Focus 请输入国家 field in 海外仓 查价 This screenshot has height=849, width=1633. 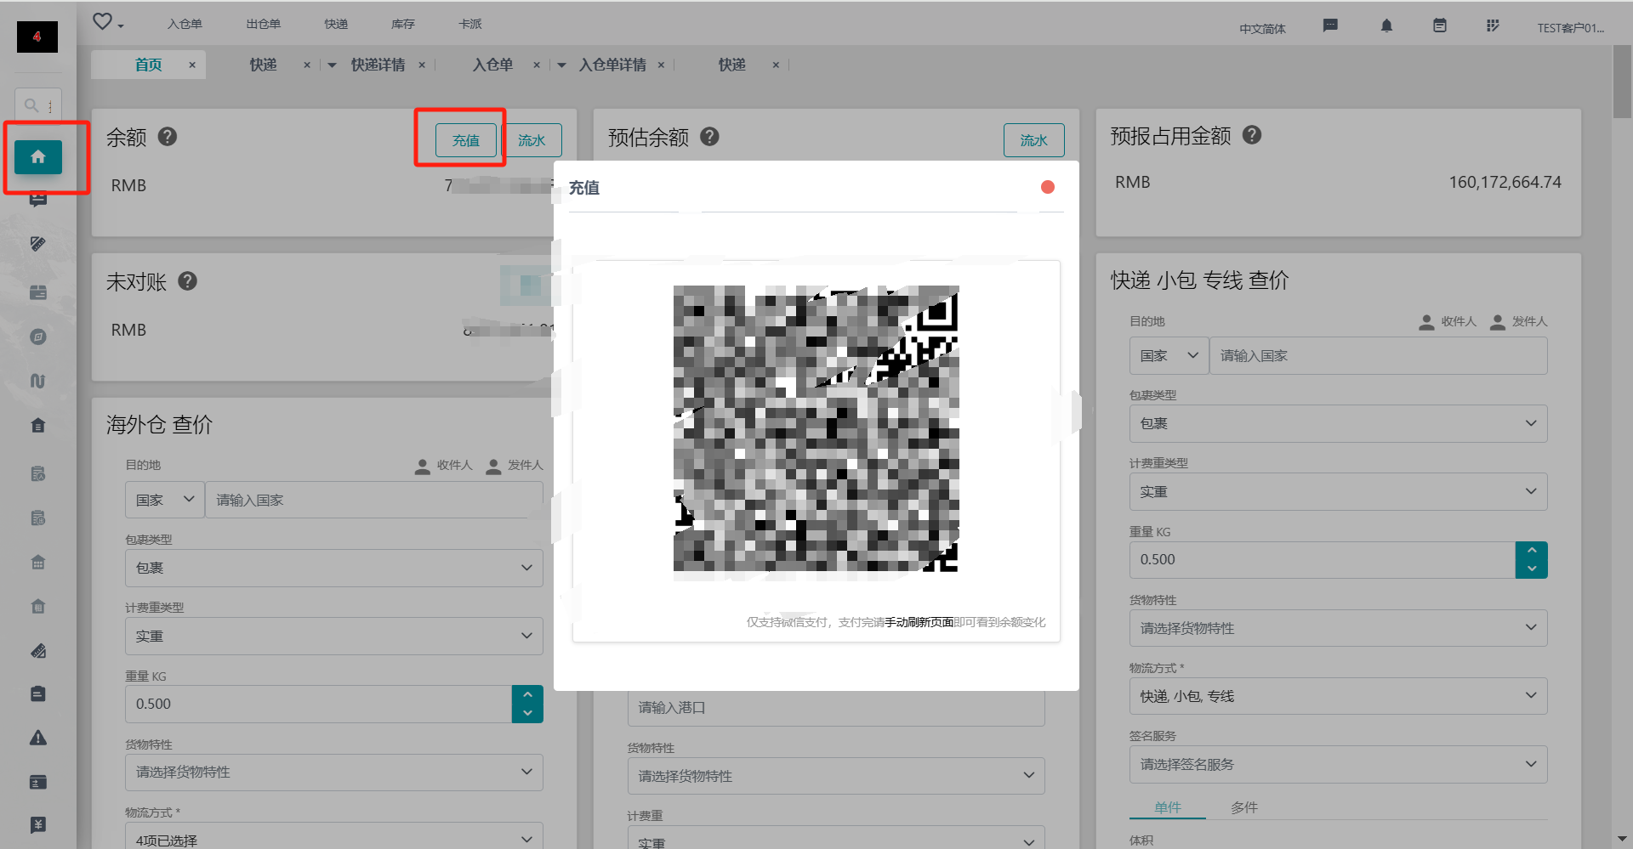point(374,500)
